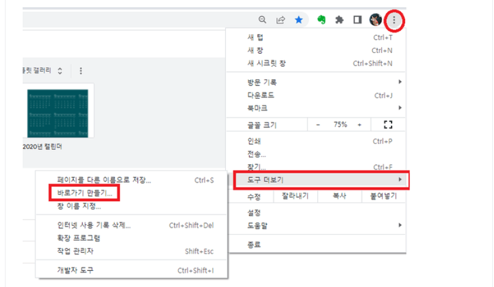Expand 도움말 submenu
Screen dimensions: 494x287
point(316,225)
